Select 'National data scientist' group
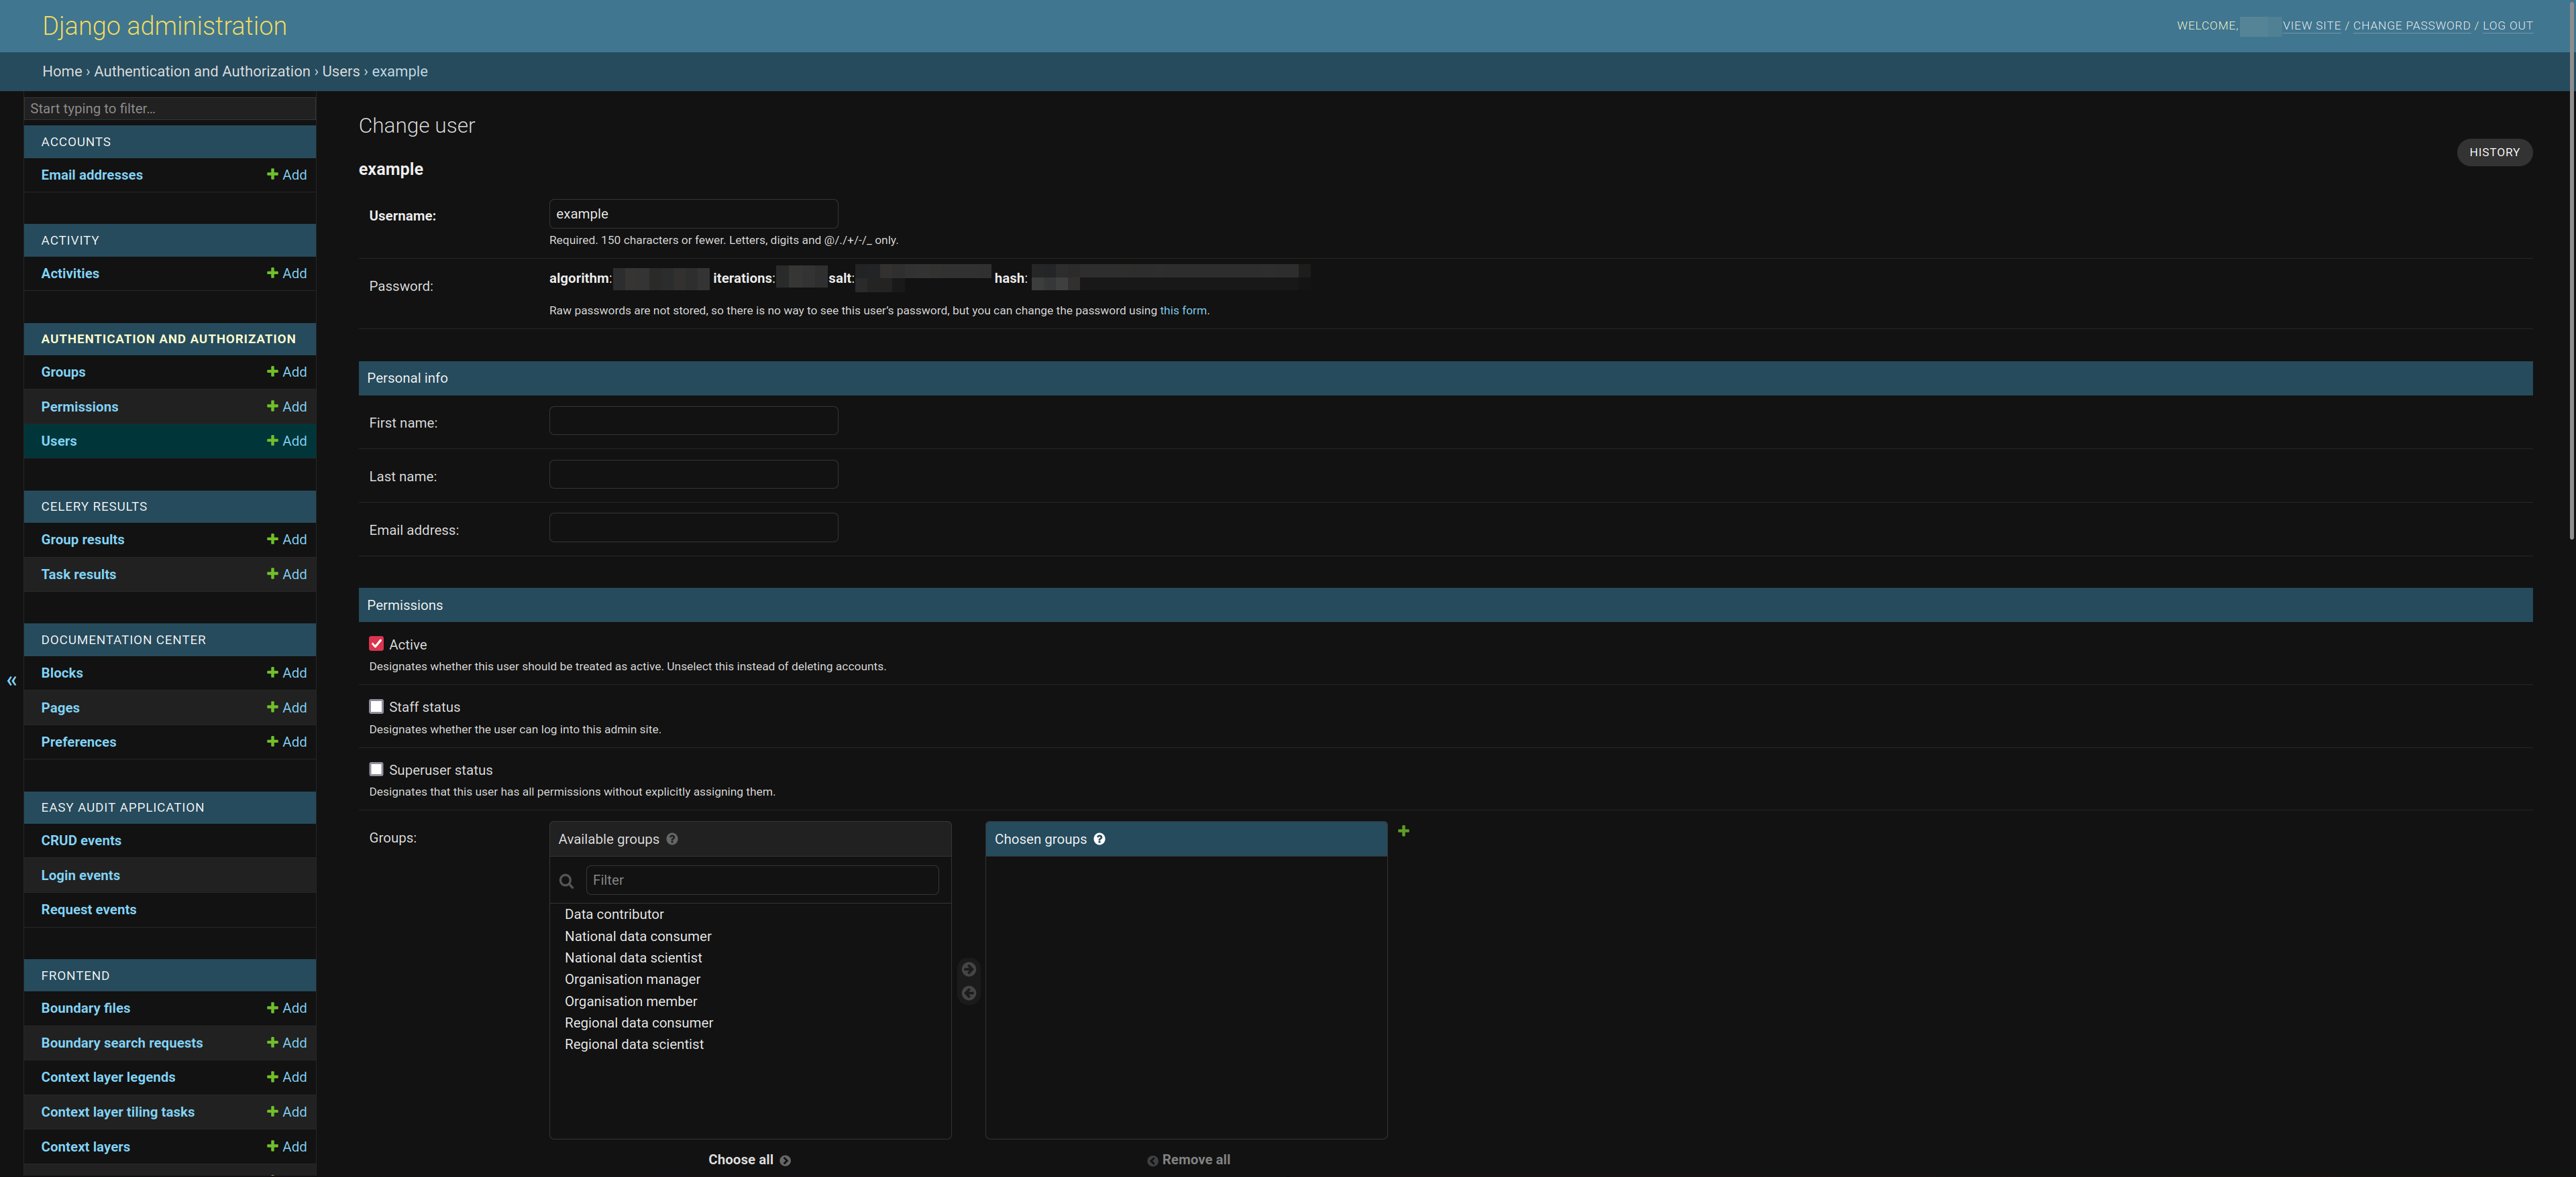 coord(633,958)
